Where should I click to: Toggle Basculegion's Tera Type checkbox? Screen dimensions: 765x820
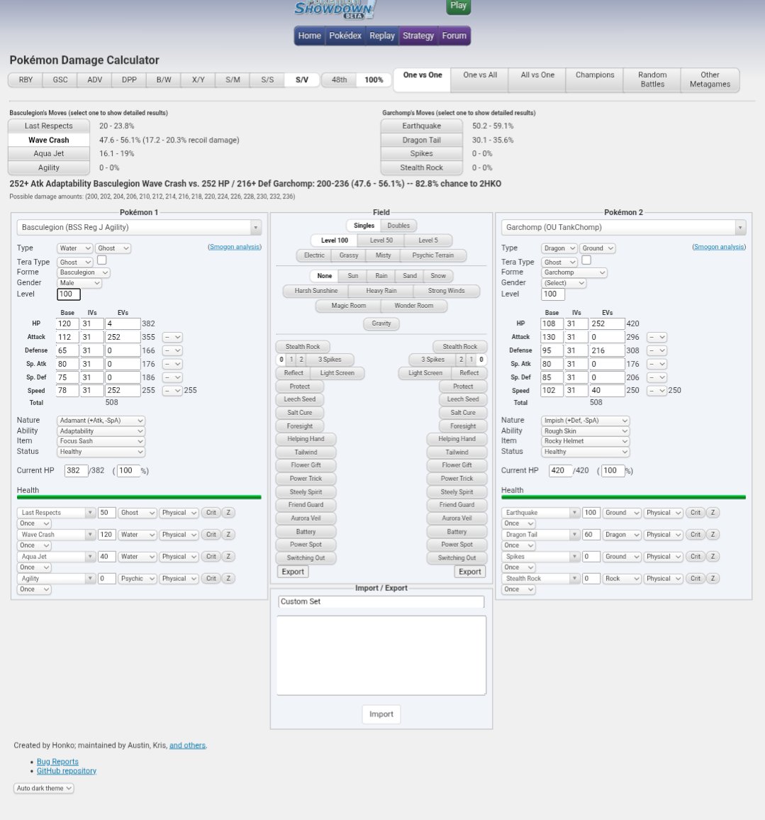[102, 260]
